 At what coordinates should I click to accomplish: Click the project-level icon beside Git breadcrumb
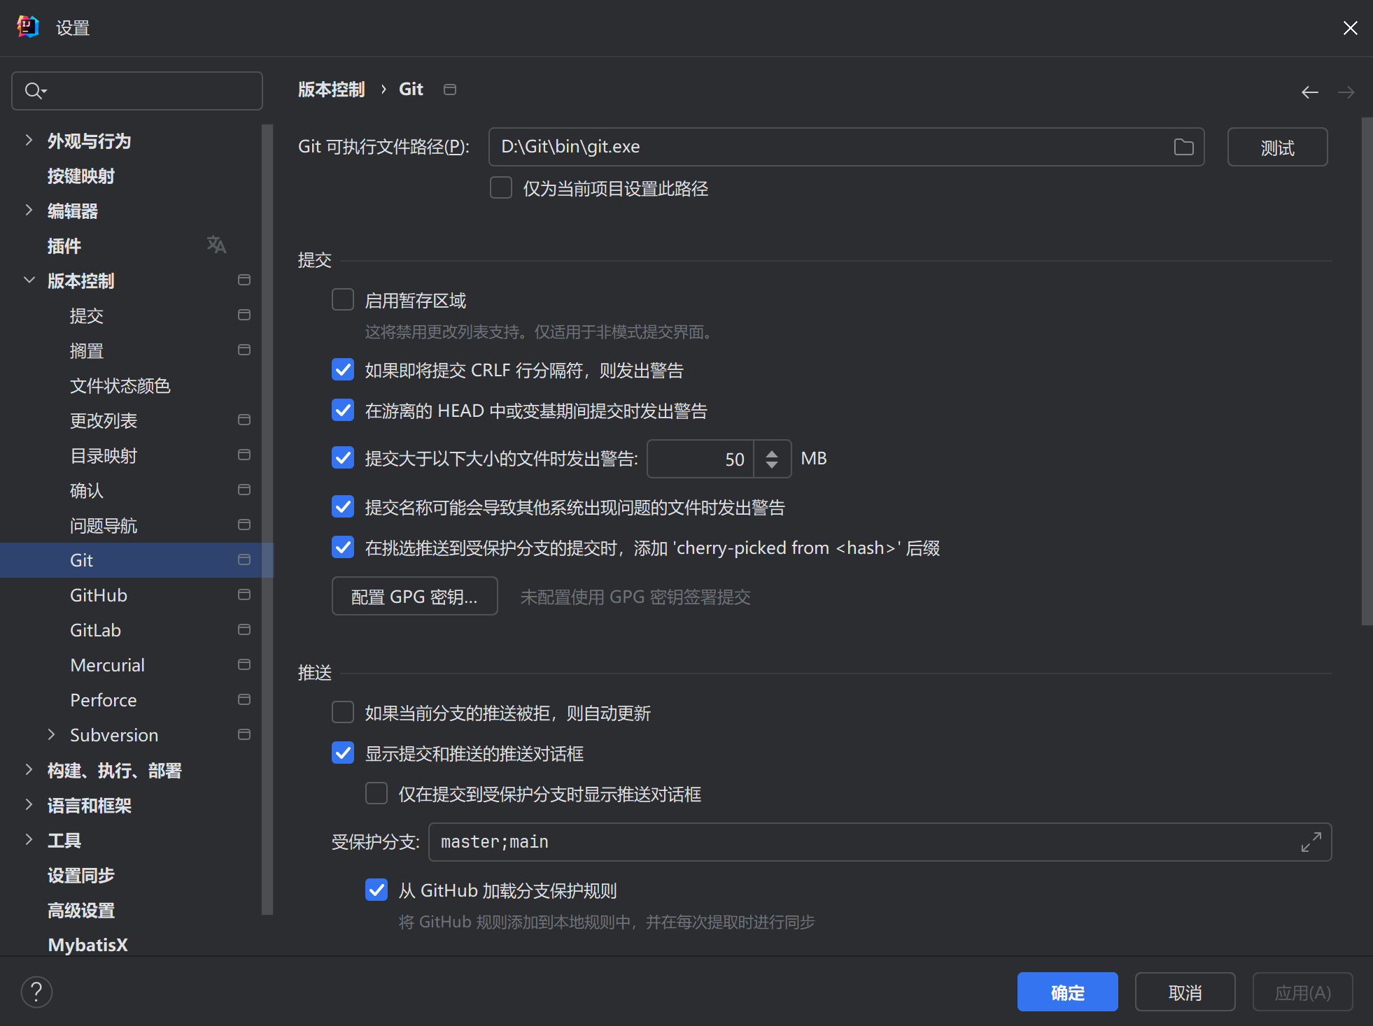[x=450, y=90]
